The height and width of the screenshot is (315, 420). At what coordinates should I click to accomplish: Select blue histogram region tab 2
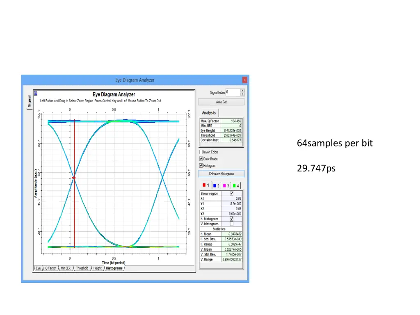click(x=216, y=186)
